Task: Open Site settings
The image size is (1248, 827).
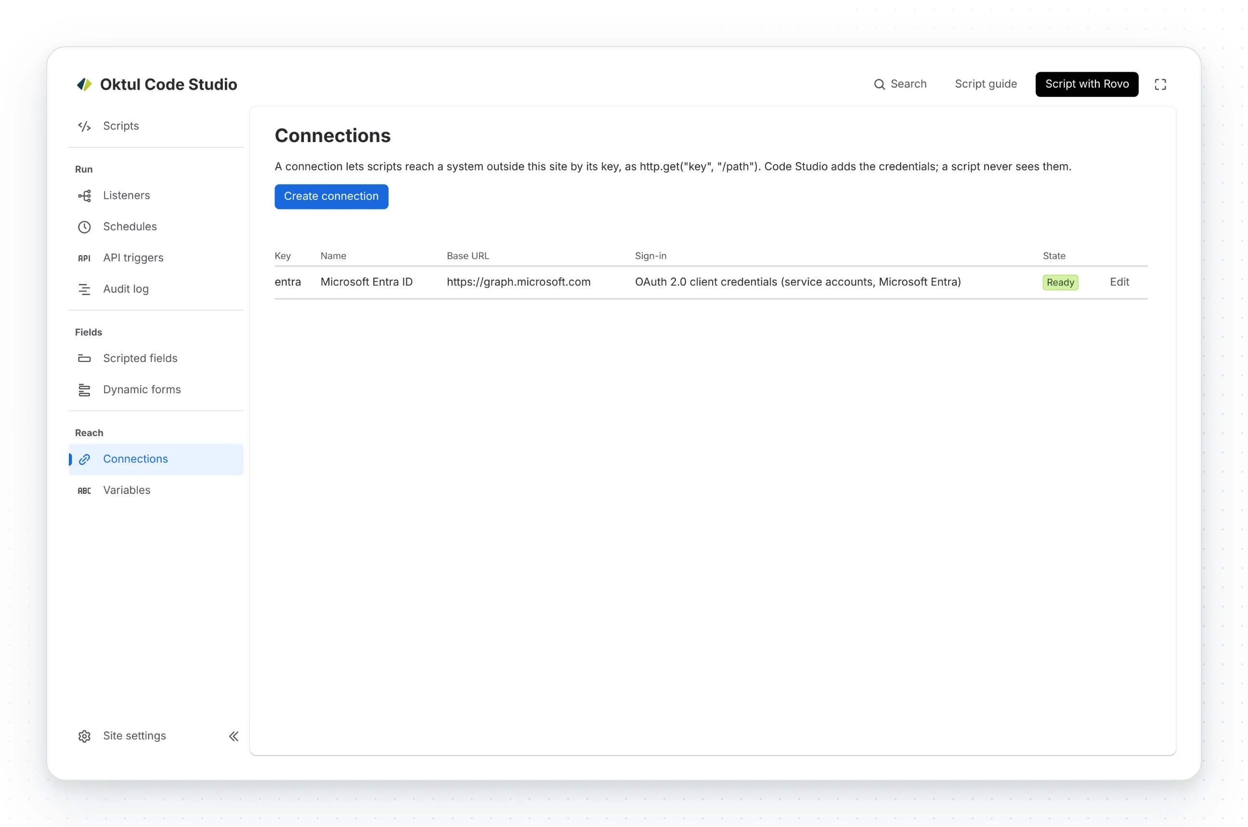Action: [134, 736]
